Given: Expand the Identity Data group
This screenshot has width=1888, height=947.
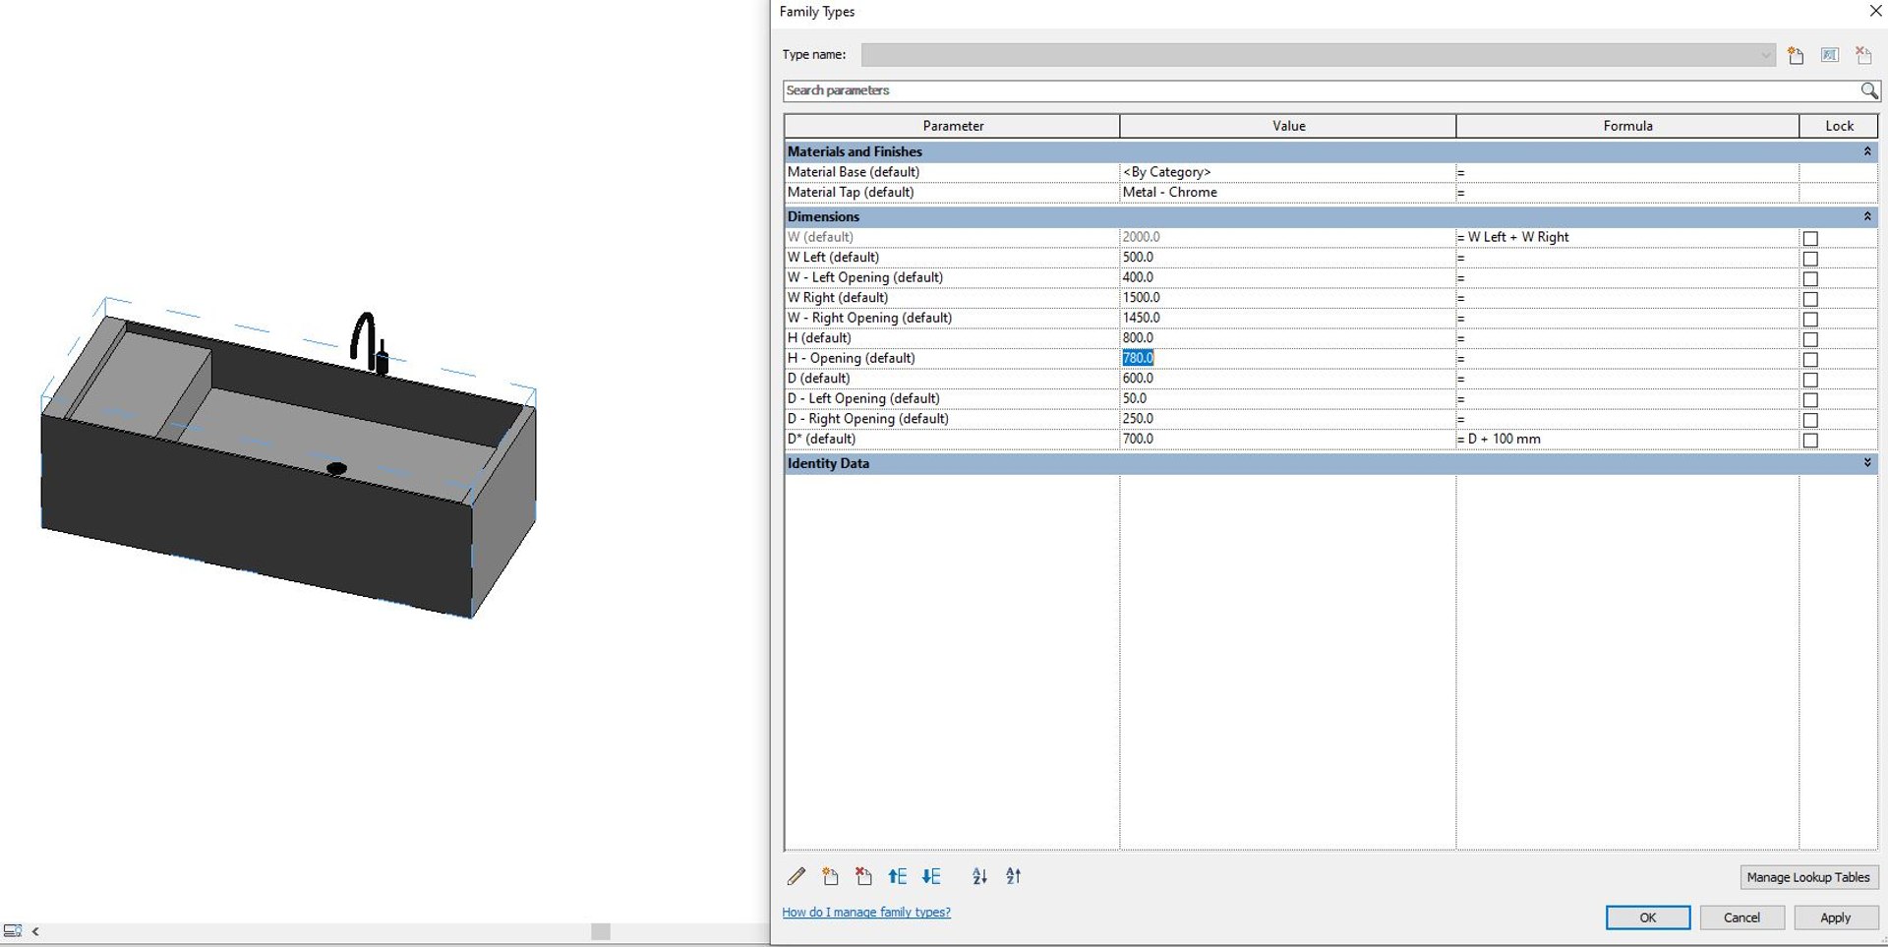Looking at the screenshot, I should pyautogui.click(x=1867, y=463).
